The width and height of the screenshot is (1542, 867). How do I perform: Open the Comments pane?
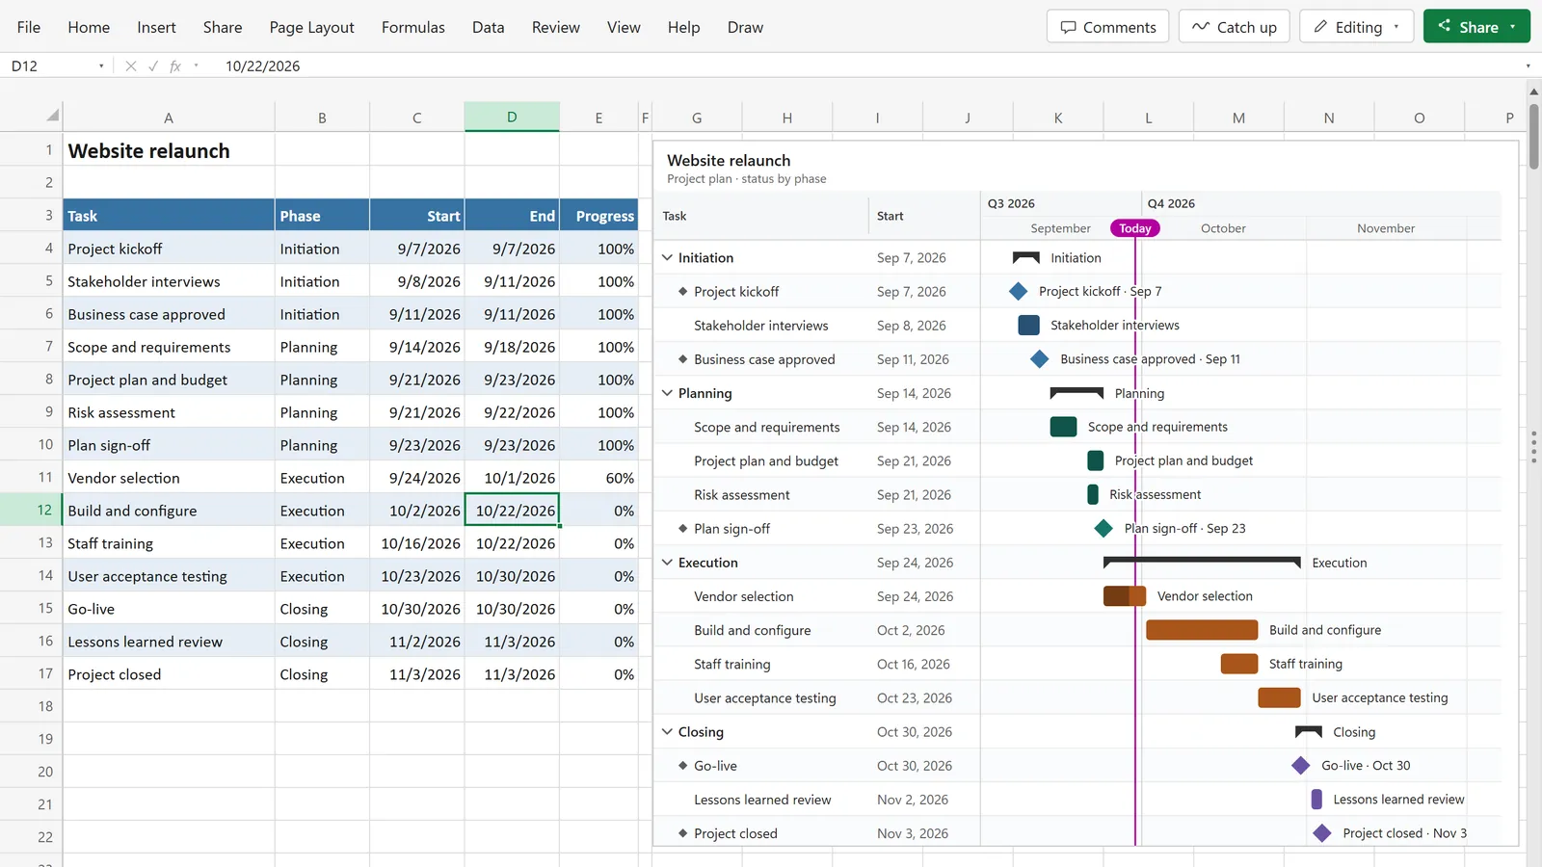[1107, 27]
